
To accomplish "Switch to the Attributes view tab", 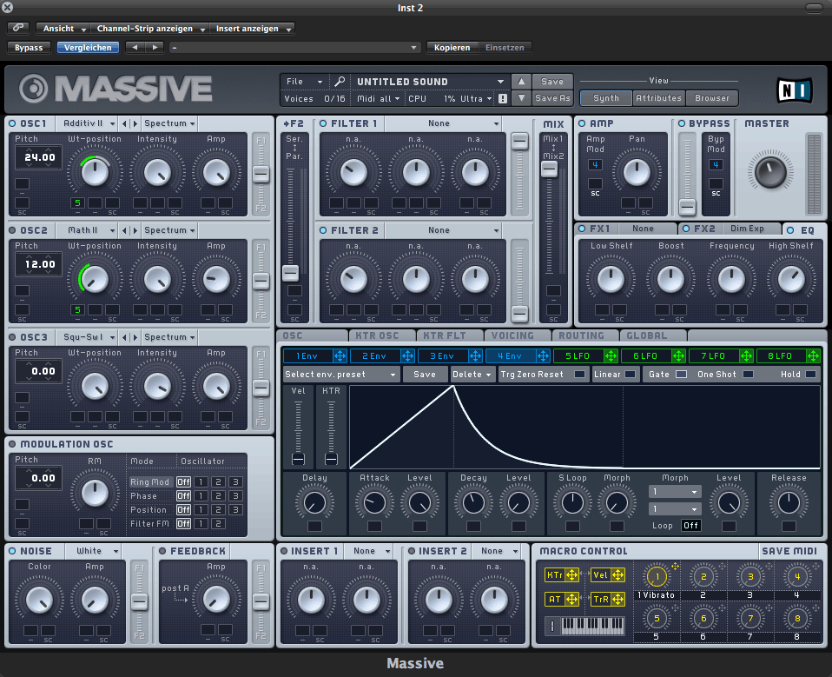I will (x=658, y=98).
